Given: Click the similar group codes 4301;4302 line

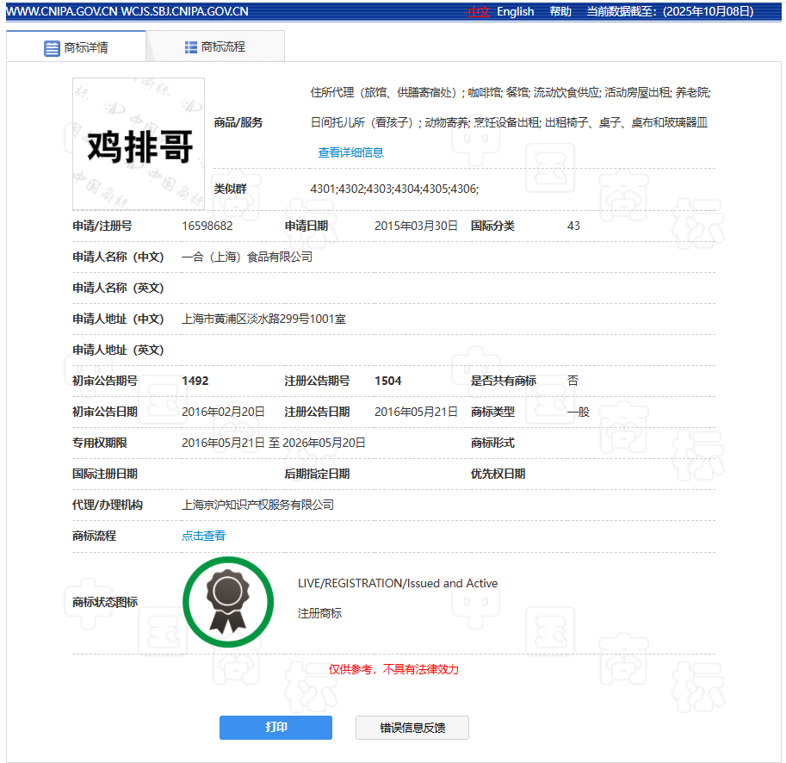Looking at the screenshot, I should point(394,189).
